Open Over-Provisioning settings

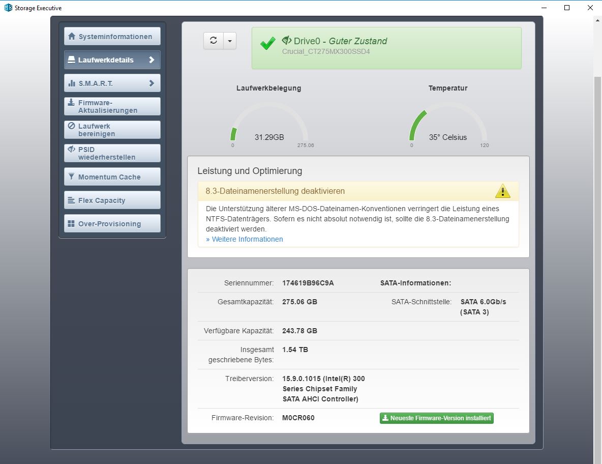[x=112, y=223]
